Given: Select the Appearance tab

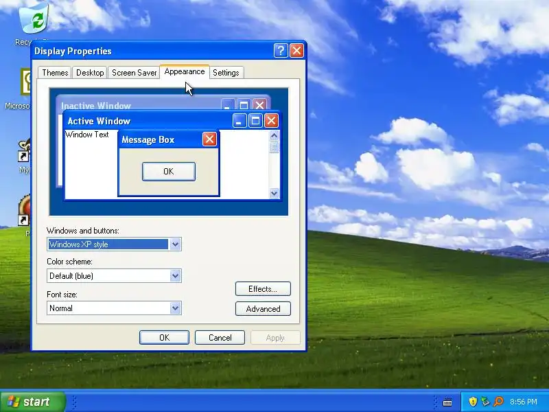Looking at the screenshot, I should click(185, 71).
